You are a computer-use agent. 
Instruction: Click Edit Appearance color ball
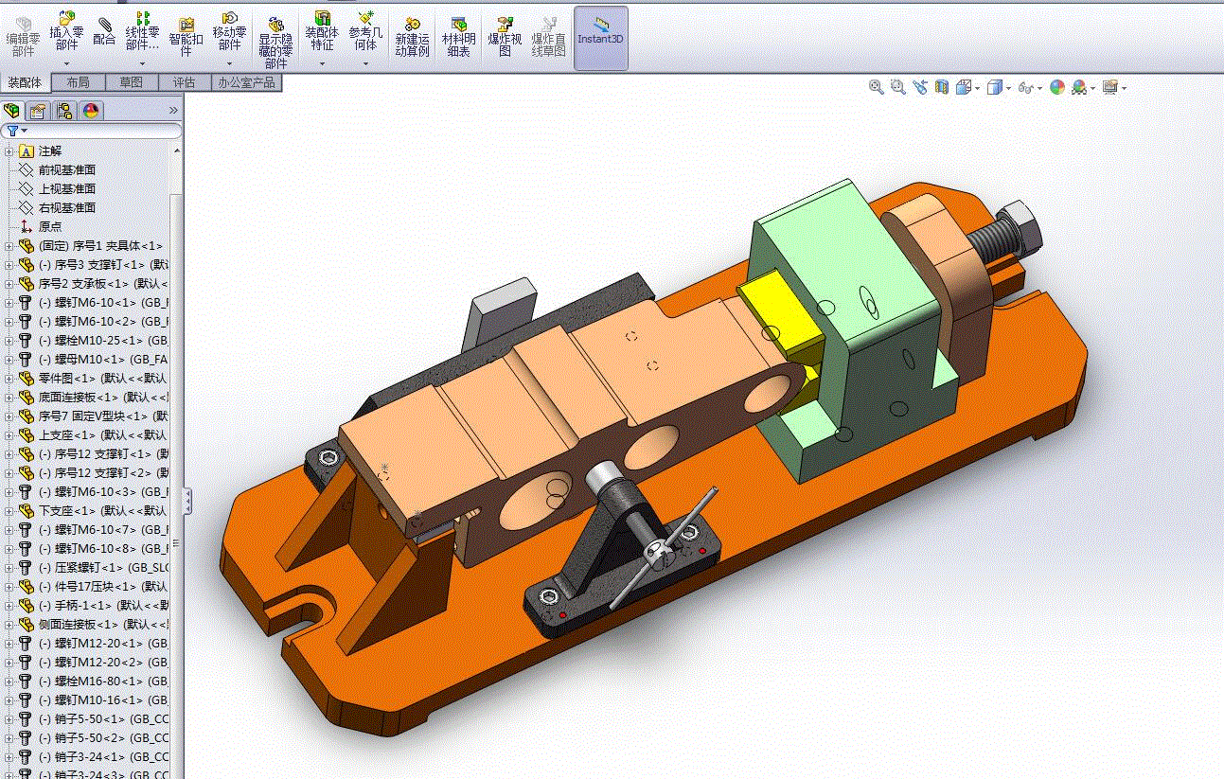click(1057, 87)
